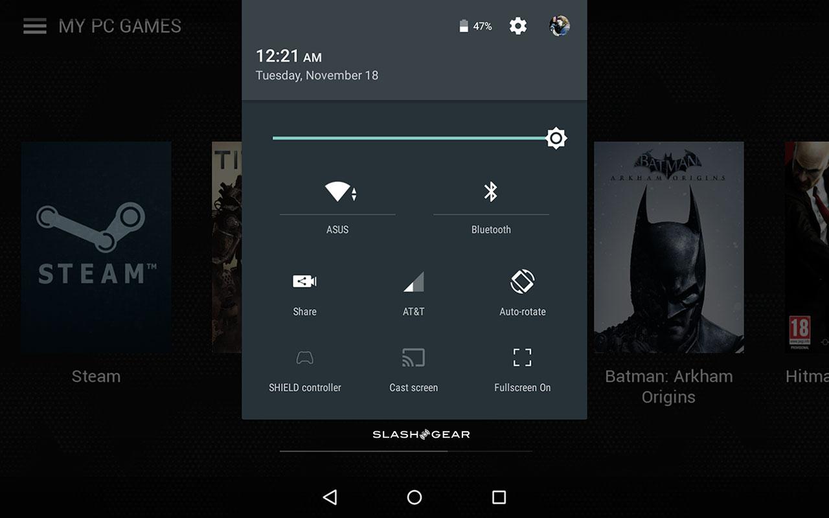Toggle Wi-Fi using the Wi-Fi icon

pos(341,192)
